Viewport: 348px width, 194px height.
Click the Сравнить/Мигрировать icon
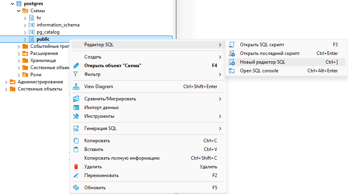click(x=76, y=99)
